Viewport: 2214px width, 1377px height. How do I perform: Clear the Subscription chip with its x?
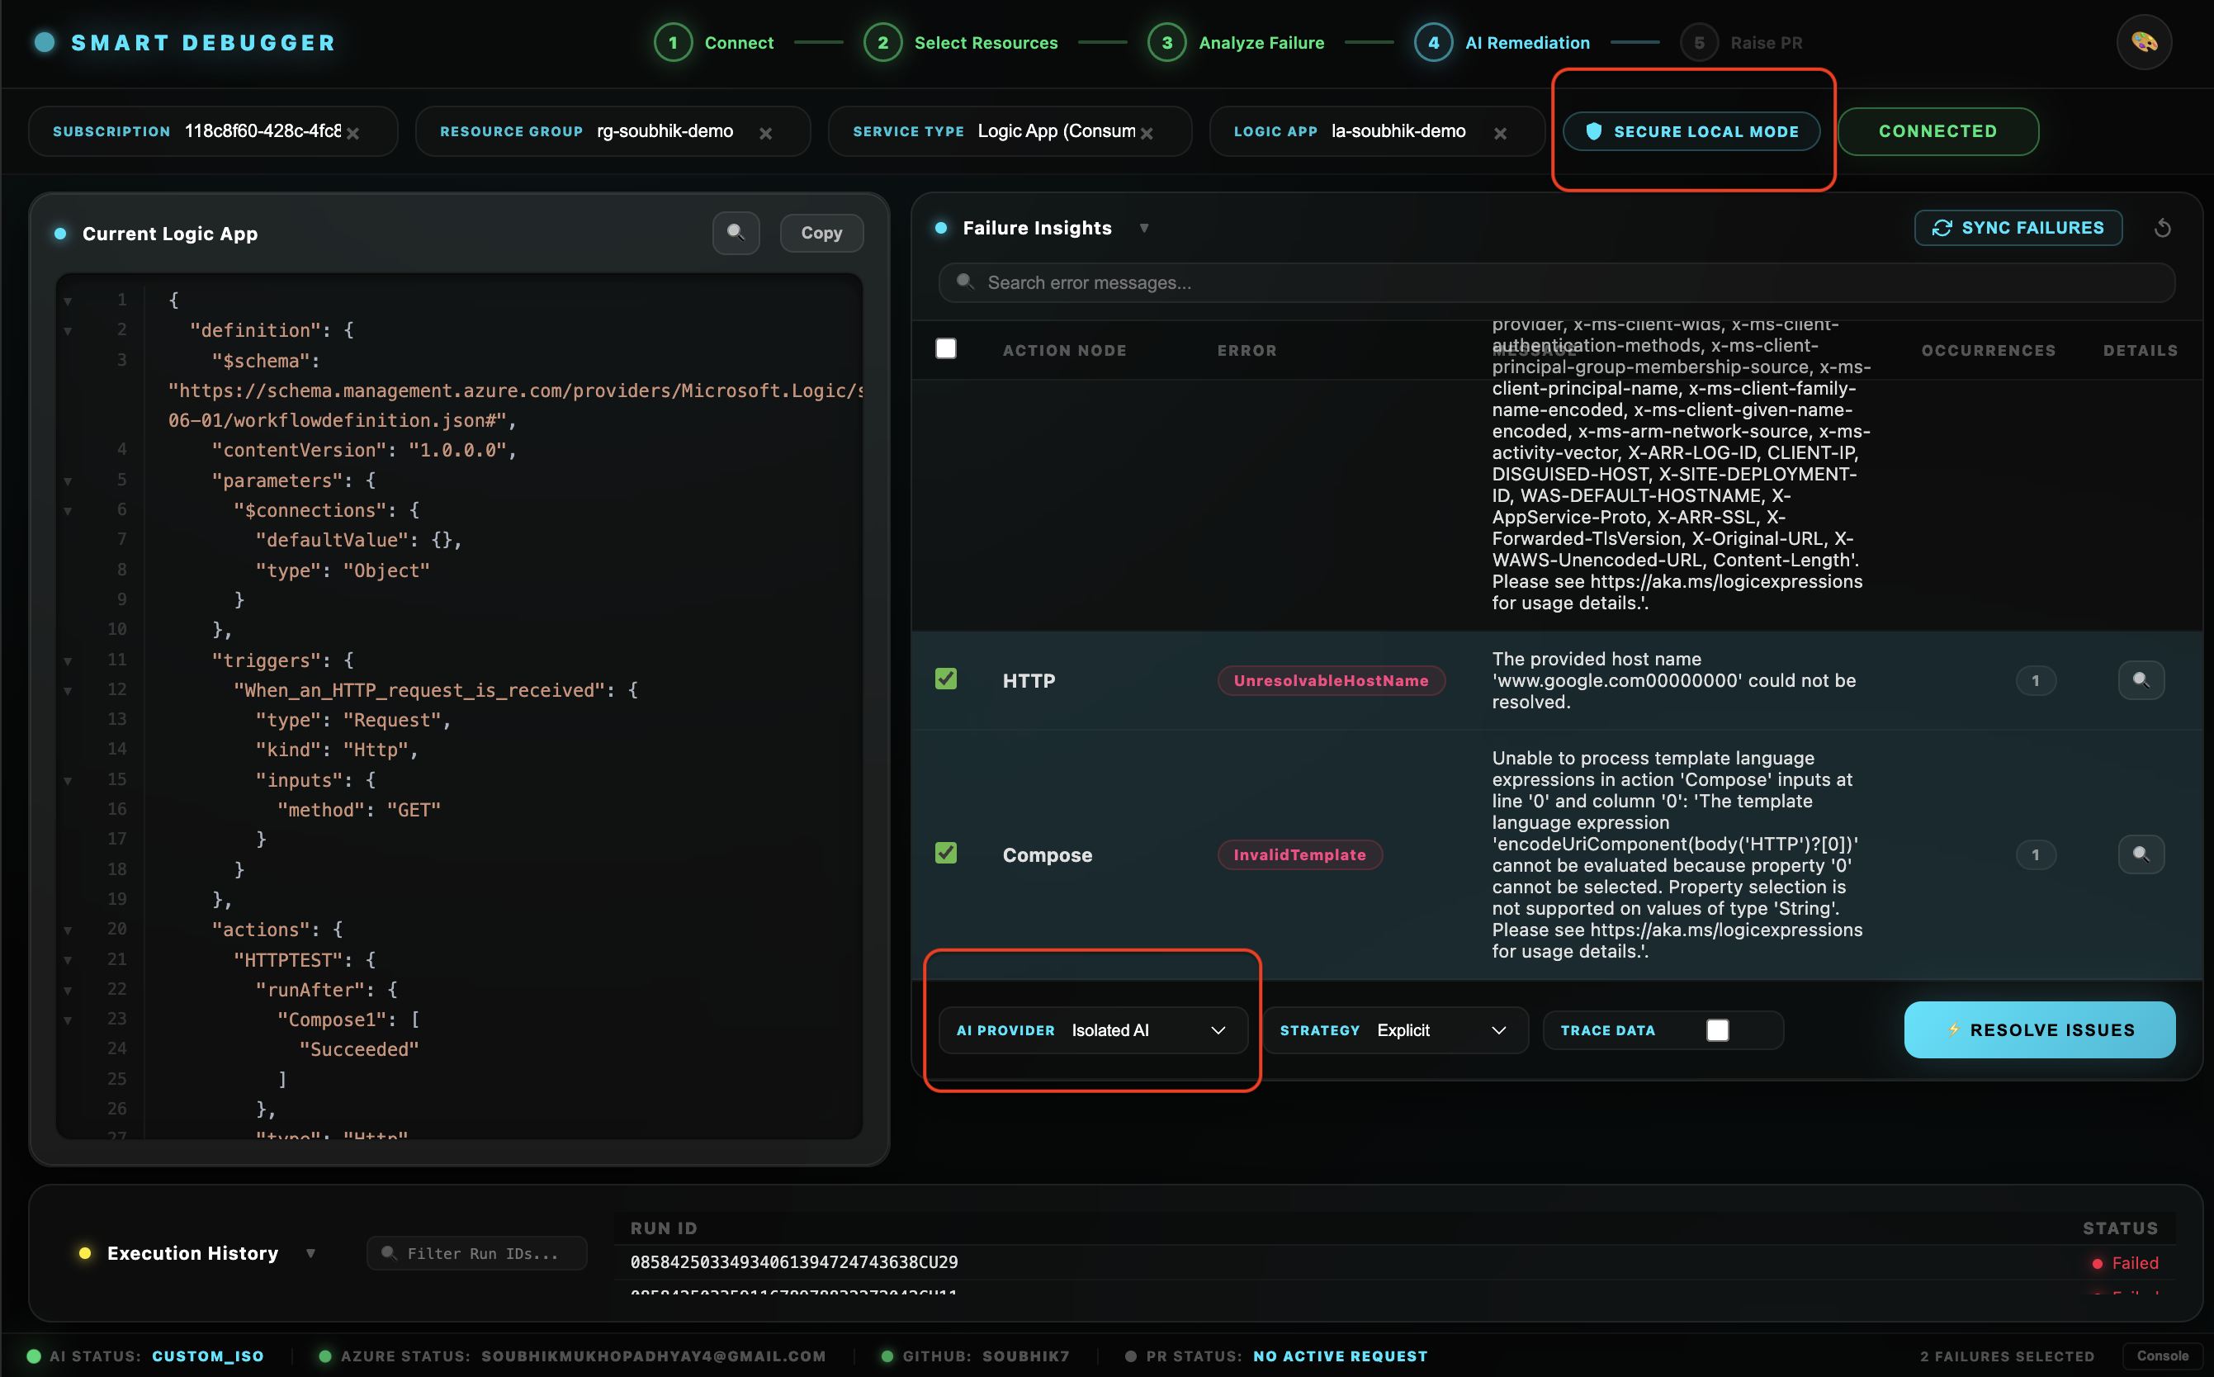352,133
